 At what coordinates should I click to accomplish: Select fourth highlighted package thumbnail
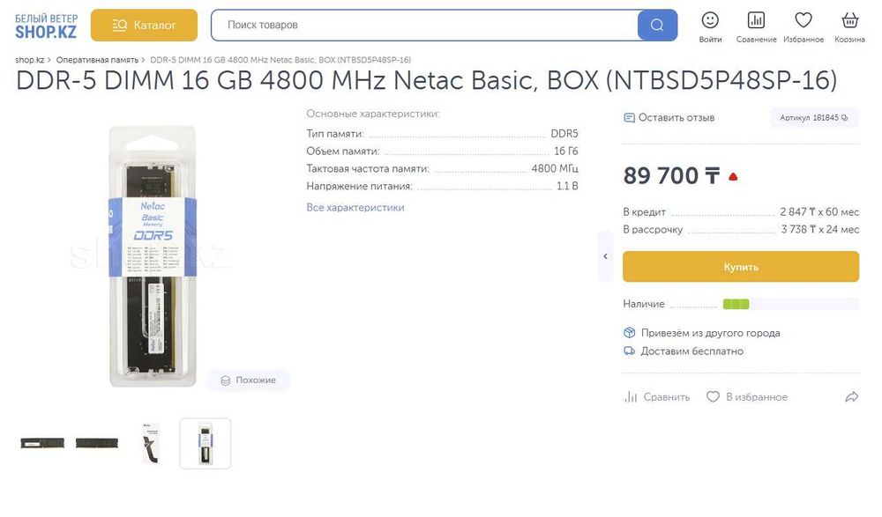(206, 443)
